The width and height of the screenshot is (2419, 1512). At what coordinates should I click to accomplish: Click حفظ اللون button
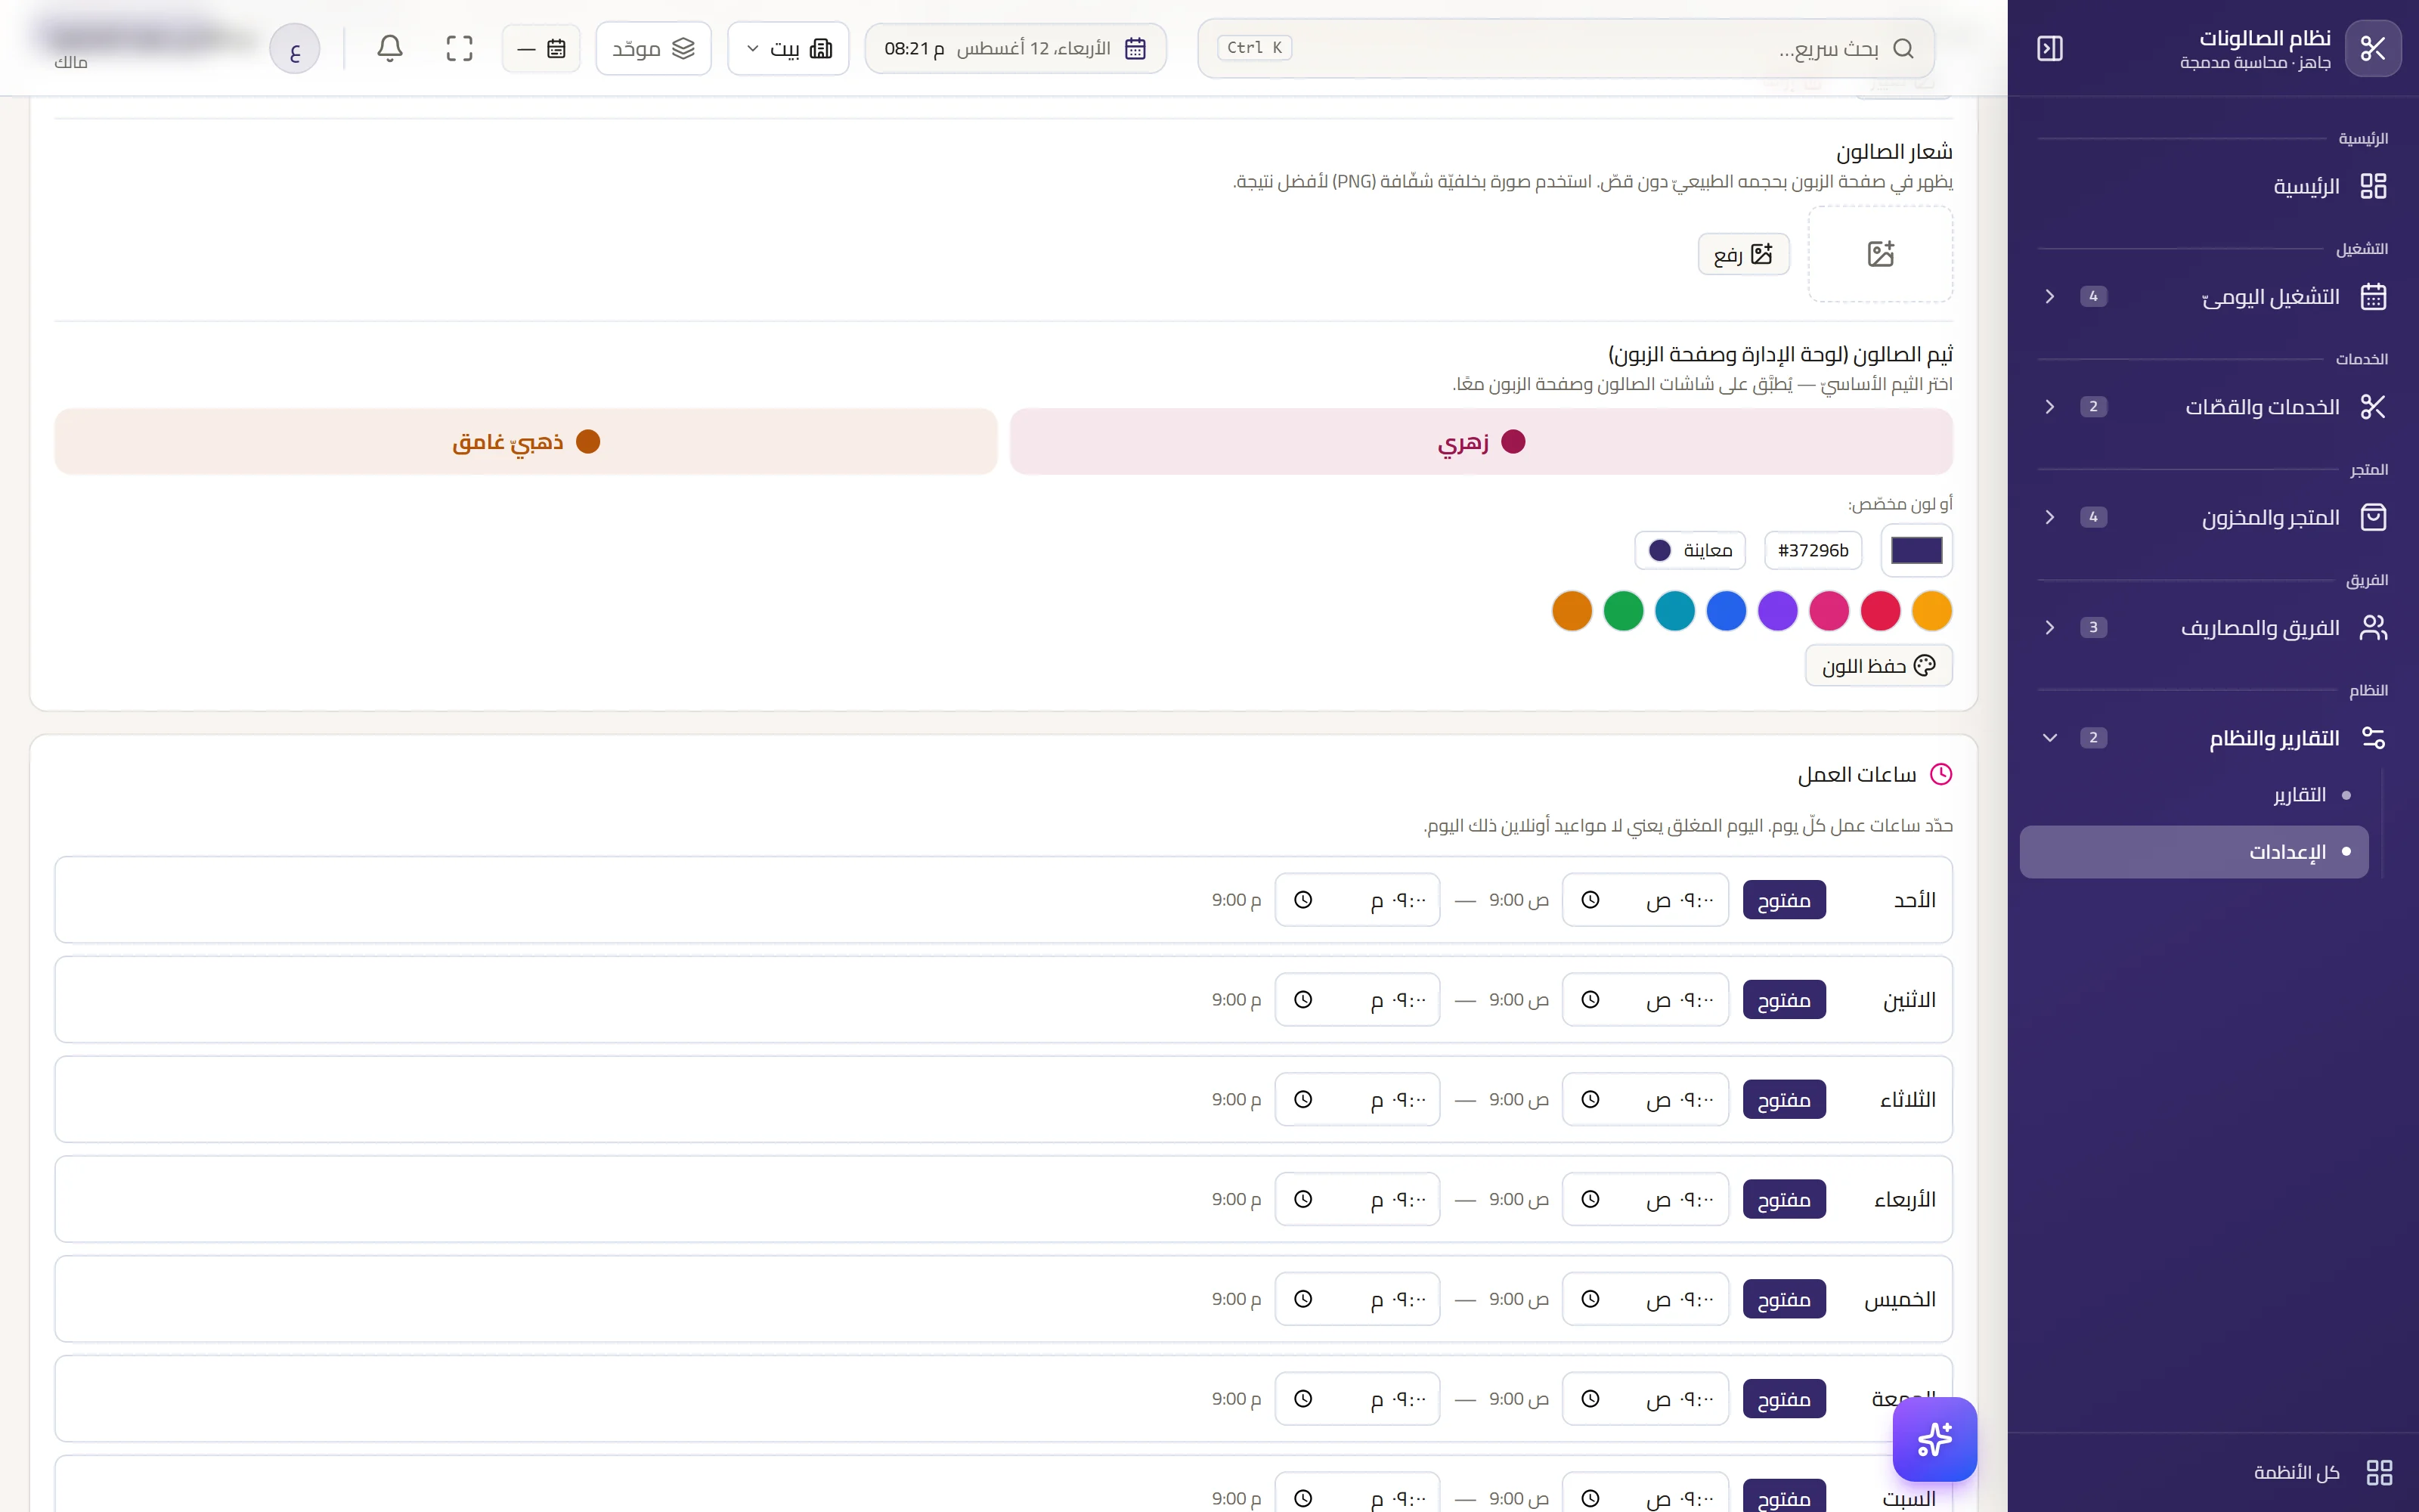[1879, 666]
